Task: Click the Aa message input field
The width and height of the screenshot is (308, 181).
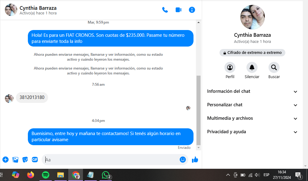Action: 111,160
